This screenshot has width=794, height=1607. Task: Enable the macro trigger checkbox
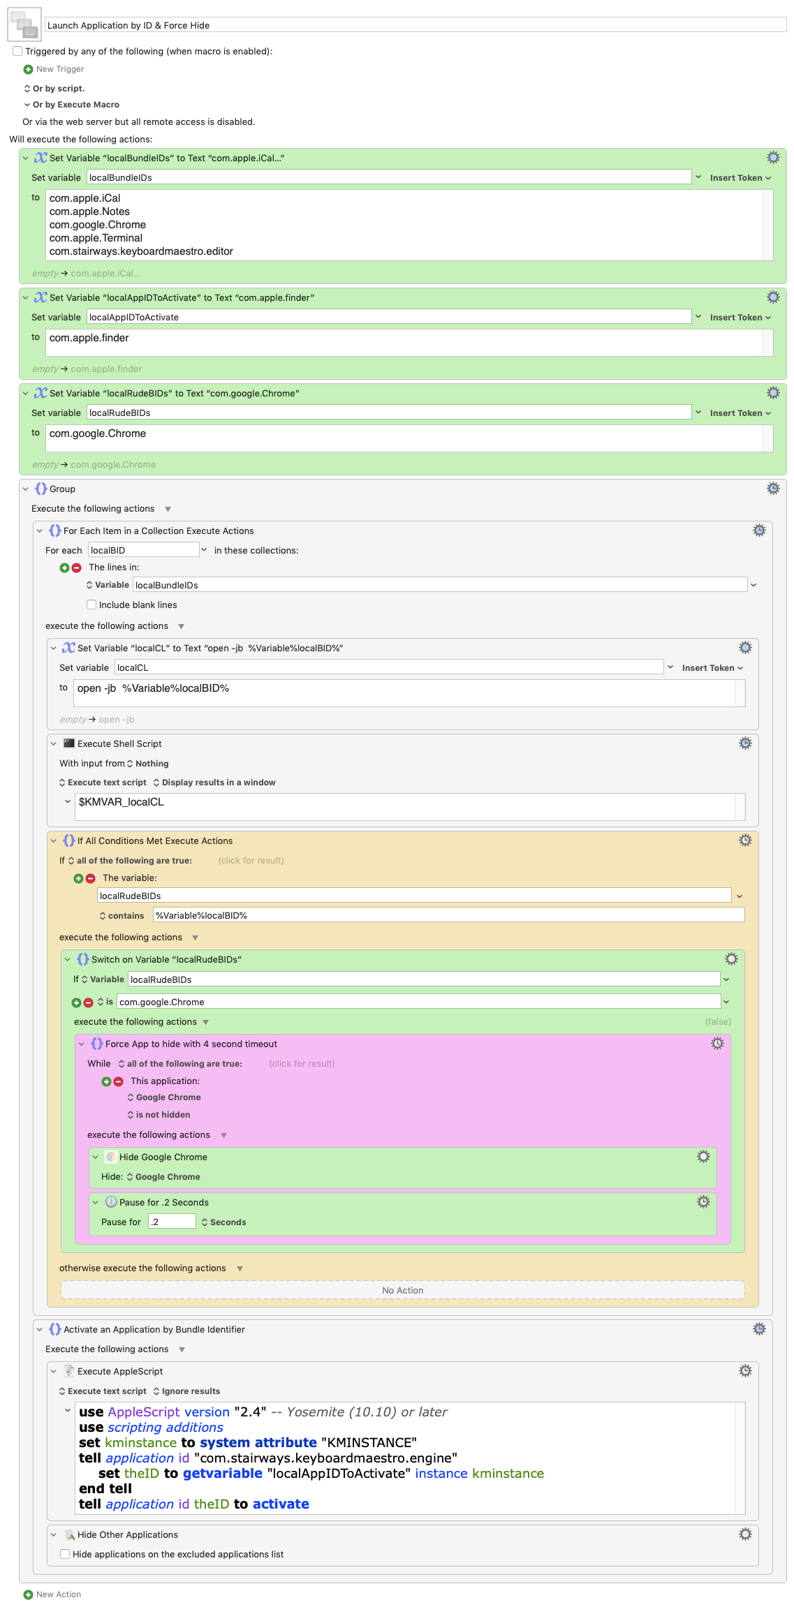(x=17, y=51)
